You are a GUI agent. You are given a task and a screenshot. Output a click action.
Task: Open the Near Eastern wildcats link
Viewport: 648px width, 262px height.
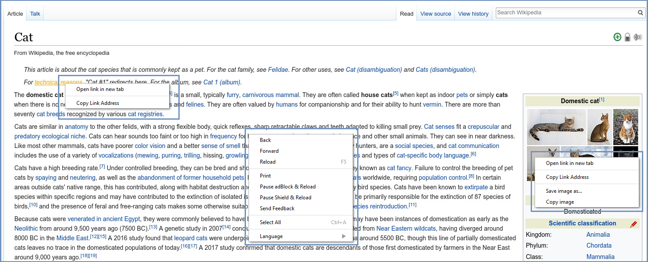pyautogui.click(x=406, y=228)
